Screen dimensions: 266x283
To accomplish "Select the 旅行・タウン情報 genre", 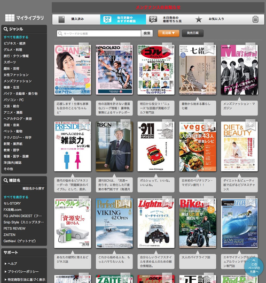I will pos(16,56).
